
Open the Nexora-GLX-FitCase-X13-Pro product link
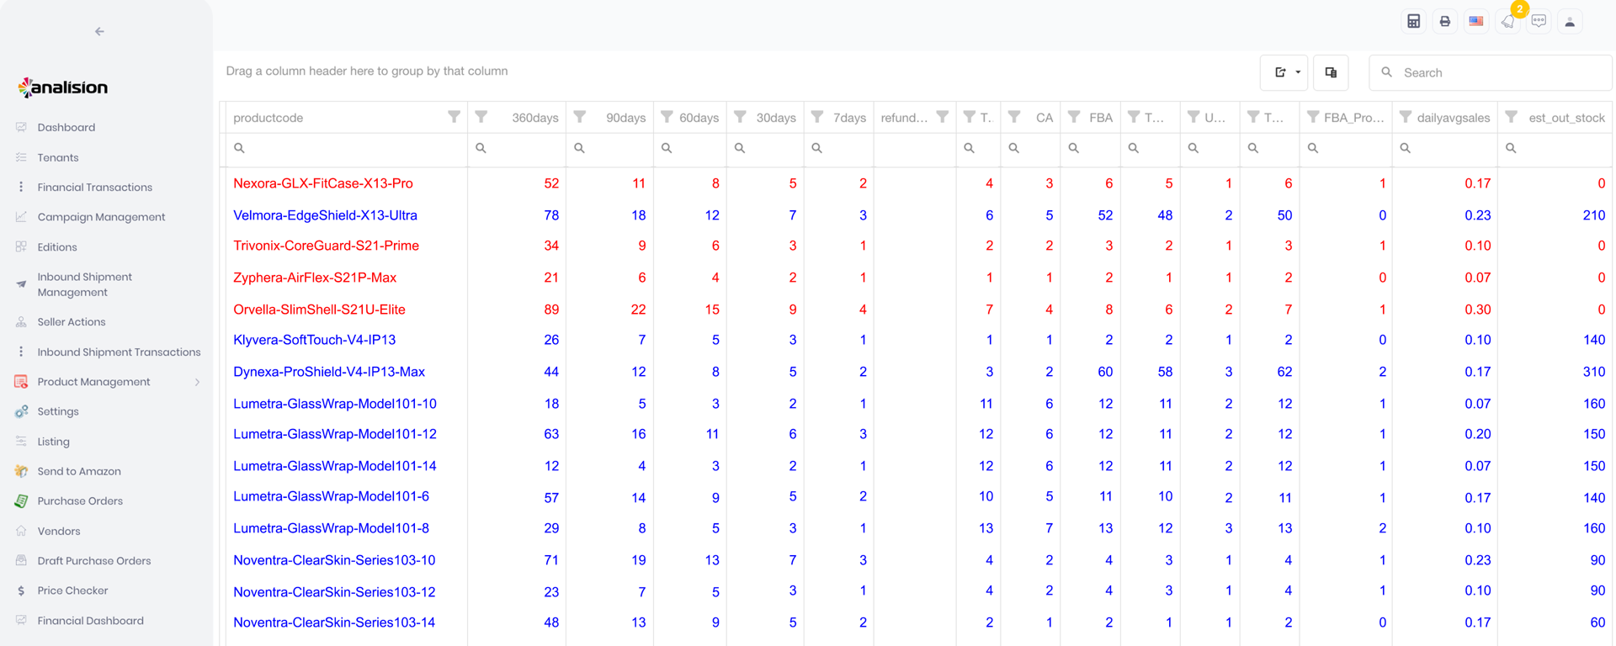[x=322, y=183]
